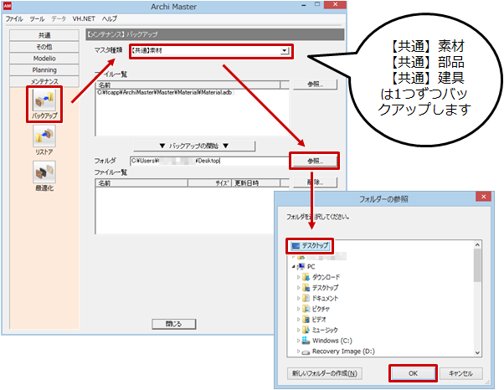
Task: Click the folder tree vertical scrollbar
Action: 476,301
